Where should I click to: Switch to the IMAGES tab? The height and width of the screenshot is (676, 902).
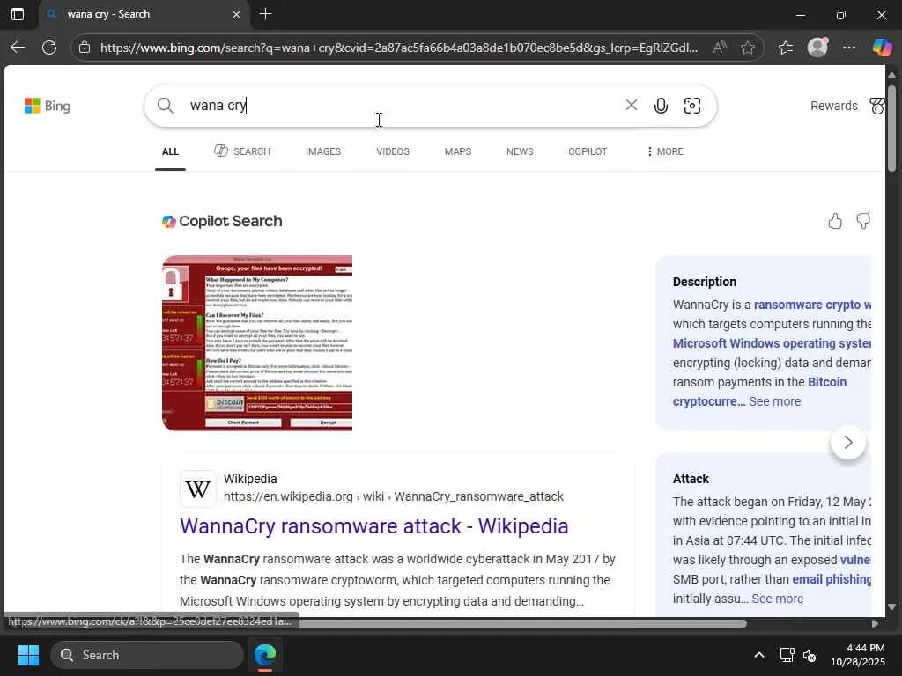click(323, 151)
